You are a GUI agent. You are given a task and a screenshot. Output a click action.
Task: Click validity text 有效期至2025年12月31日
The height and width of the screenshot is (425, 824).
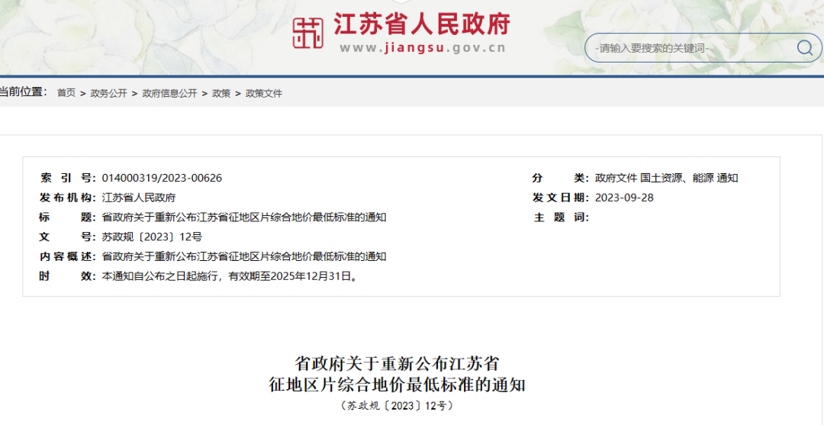click(x=293, y=276)
